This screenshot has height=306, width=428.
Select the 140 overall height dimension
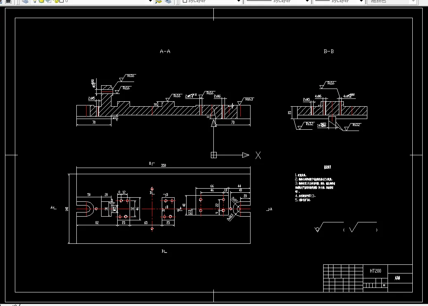66,209
